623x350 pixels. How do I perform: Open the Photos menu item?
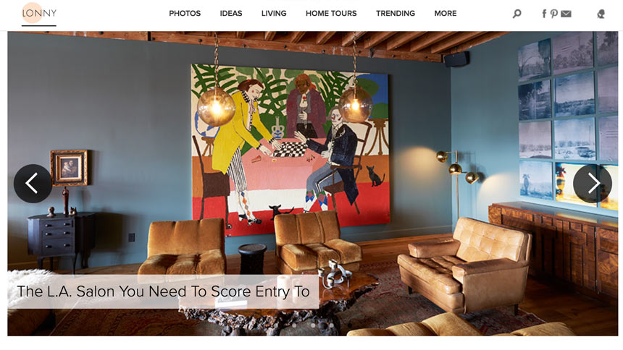pos(185,14)
